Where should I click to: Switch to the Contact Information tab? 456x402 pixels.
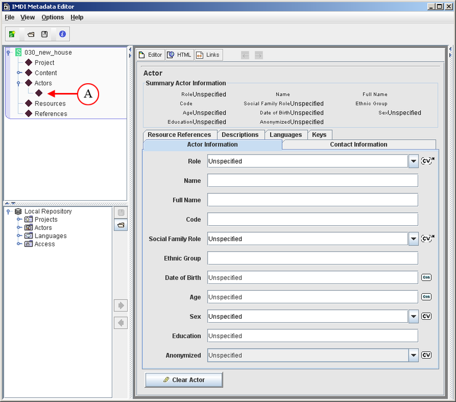359,145
